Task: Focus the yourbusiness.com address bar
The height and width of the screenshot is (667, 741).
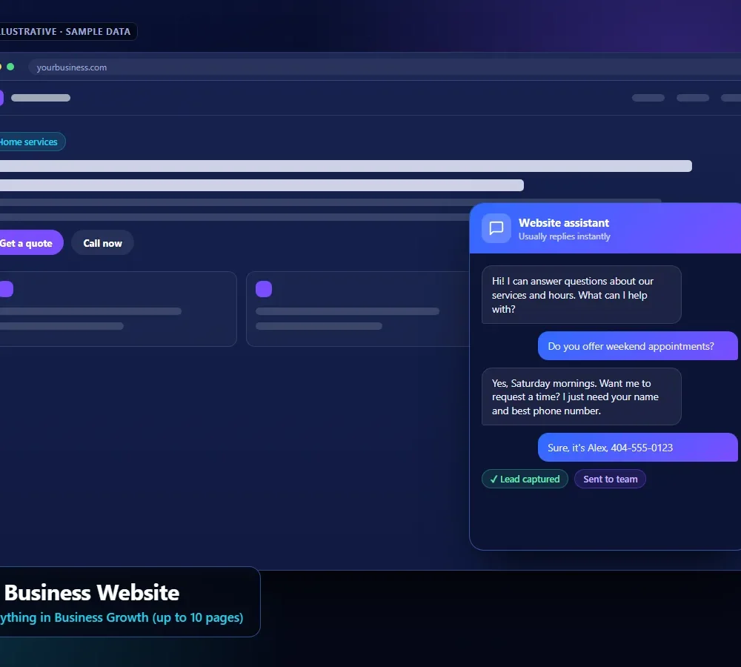Action: click(x=384, y=67)
